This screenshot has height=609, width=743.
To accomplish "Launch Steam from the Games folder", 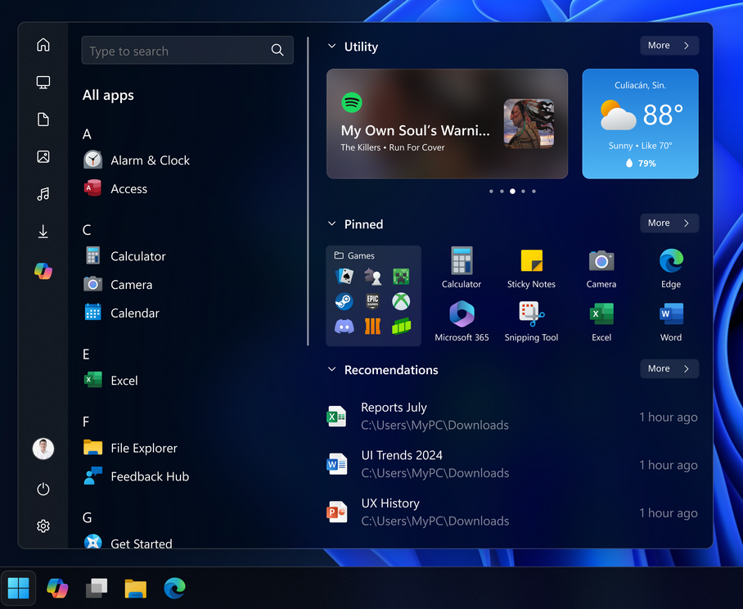I will 344,301.
